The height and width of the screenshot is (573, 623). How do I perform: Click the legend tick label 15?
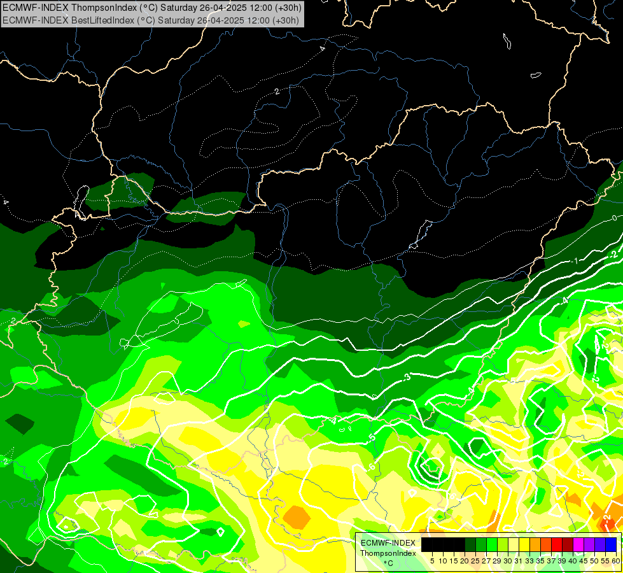[454, 561]
